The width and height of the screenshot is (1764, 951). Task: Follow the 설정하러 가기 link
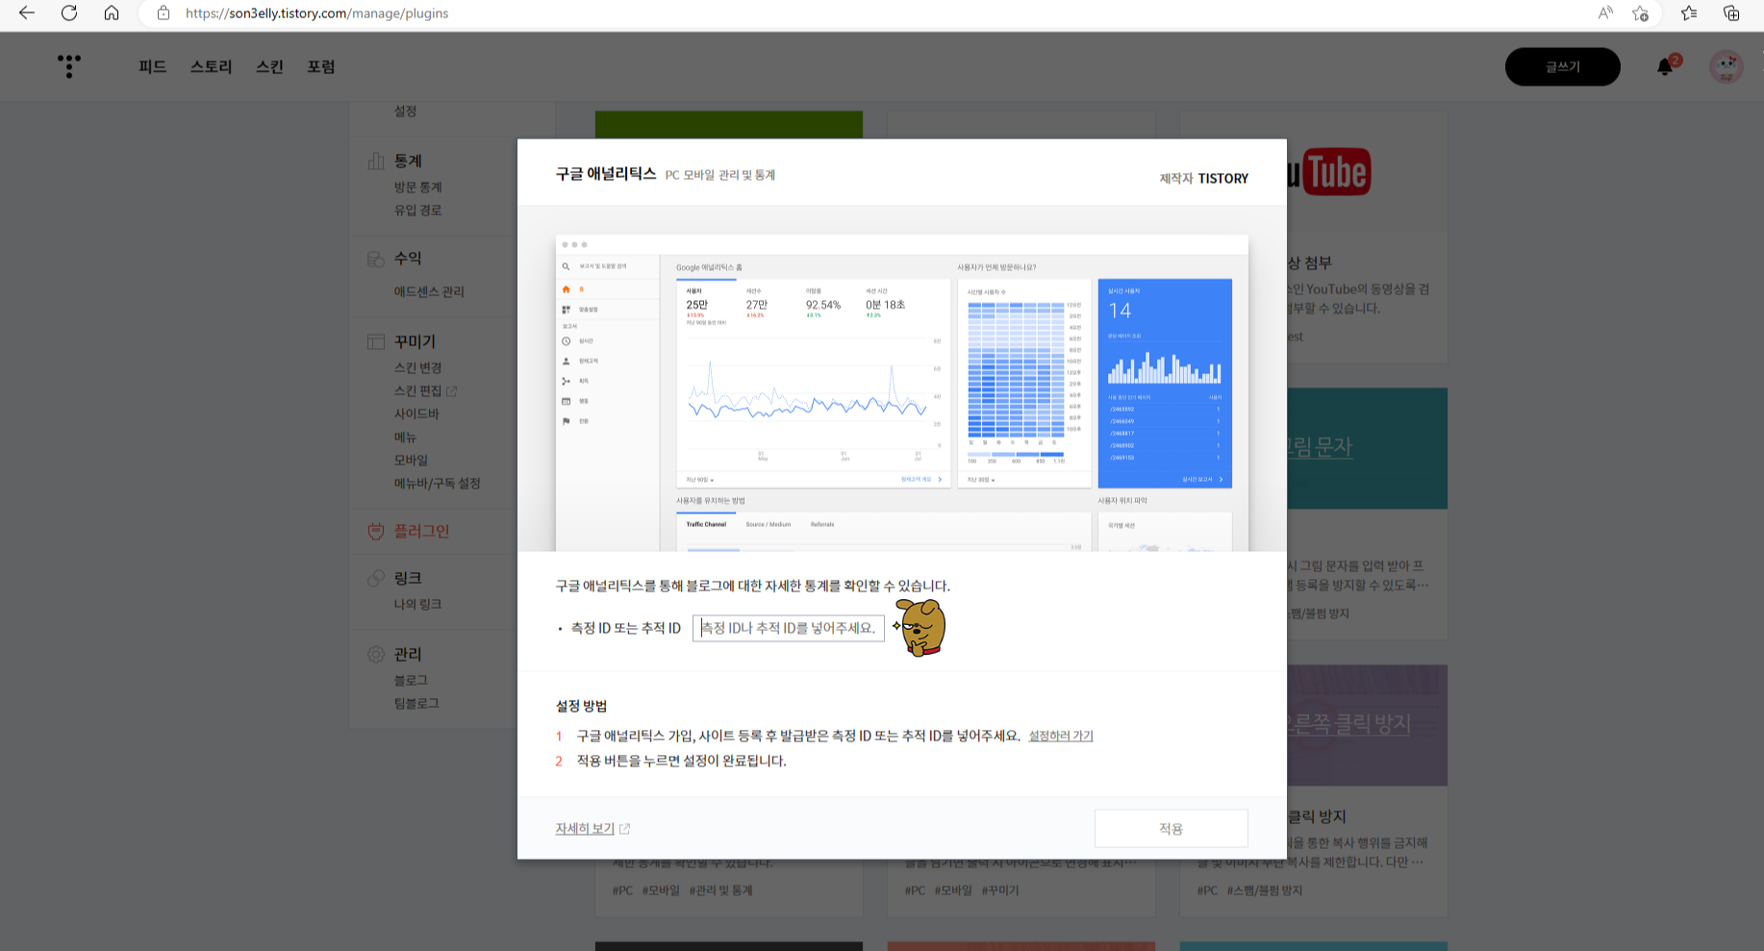coord(1061,736)
